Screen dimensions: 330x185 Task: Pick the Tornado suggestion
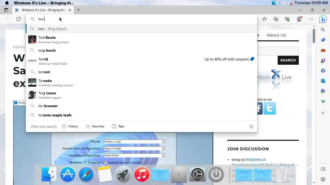point(142,83)
